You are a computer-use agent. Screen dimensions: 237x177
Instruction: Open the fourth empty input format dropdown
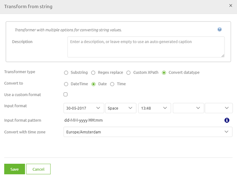pos(188,108)
